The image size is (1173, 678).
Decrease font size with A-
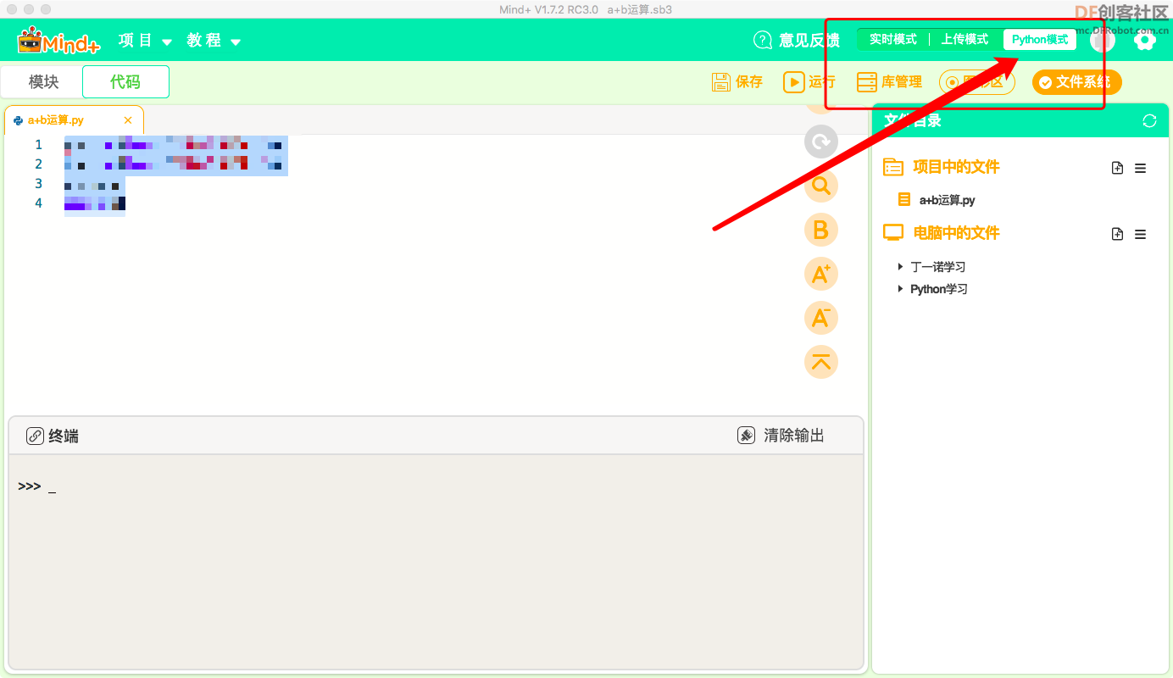click(820, 318)
